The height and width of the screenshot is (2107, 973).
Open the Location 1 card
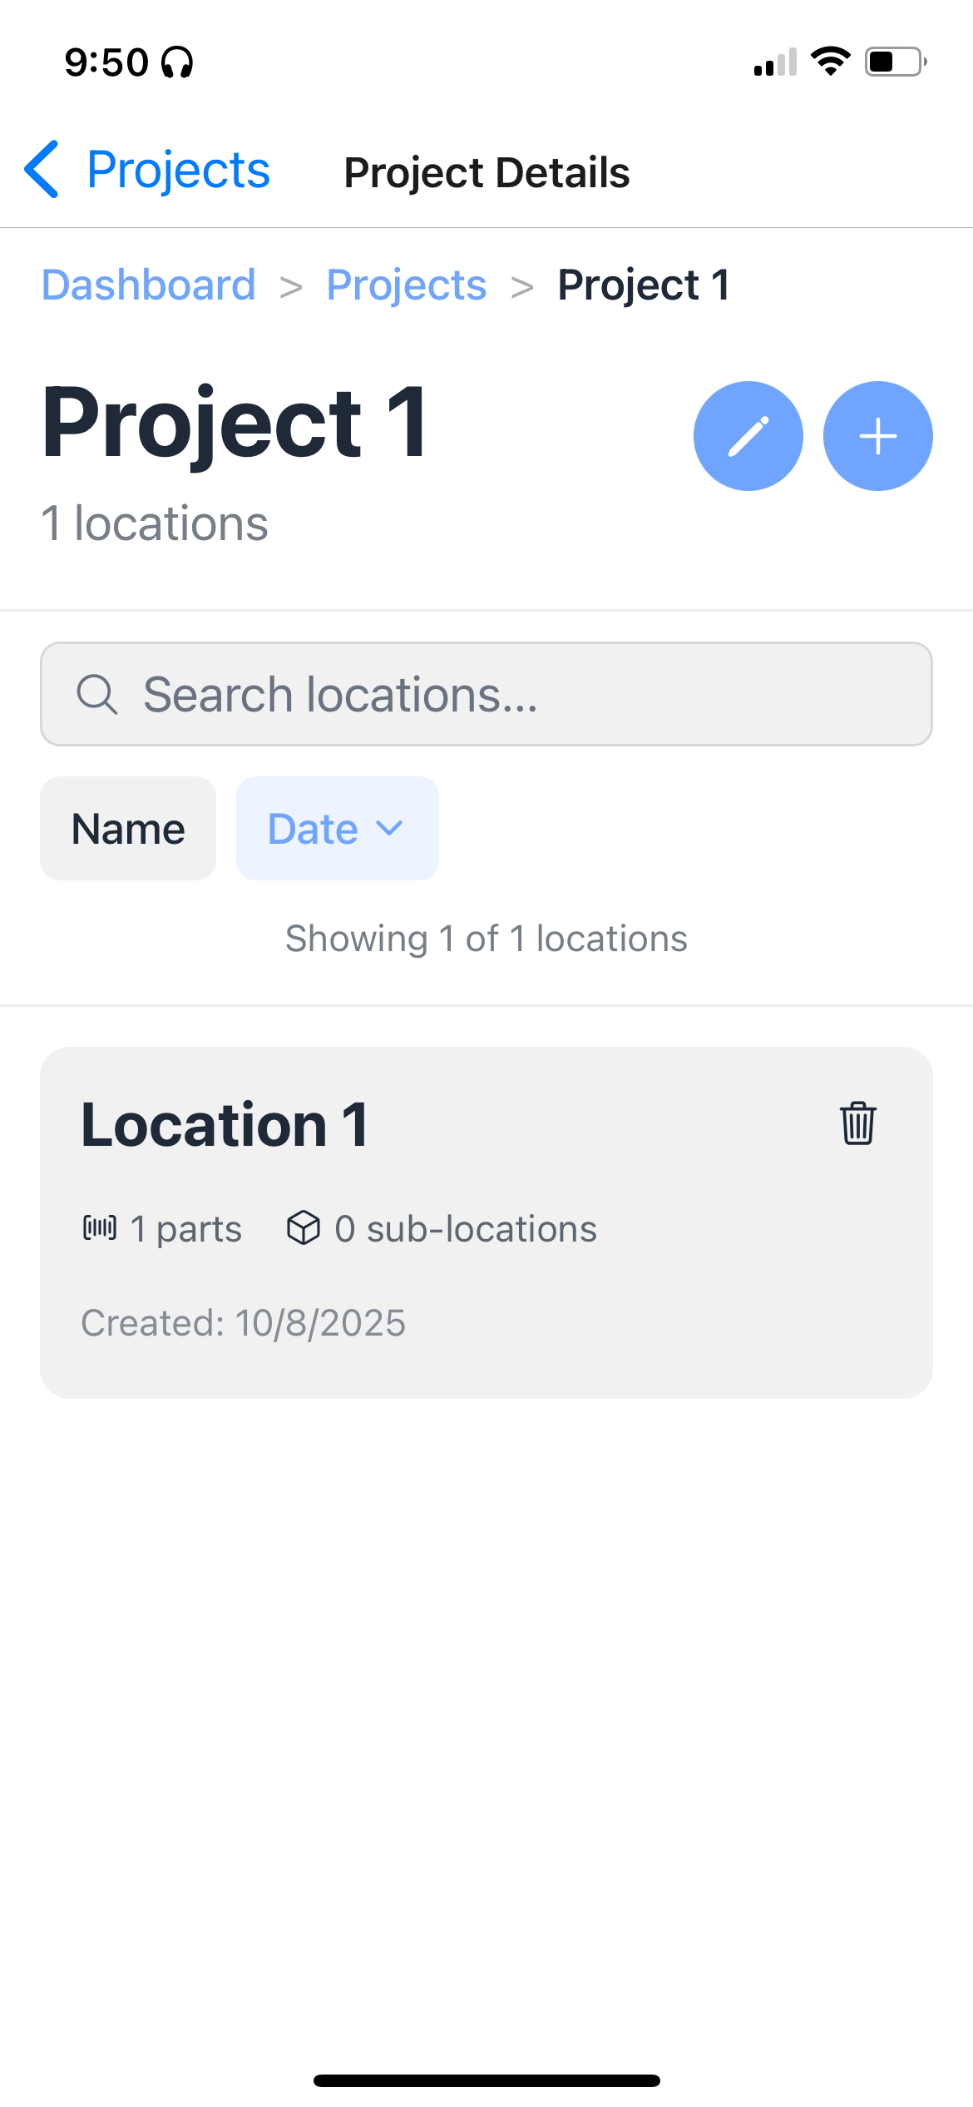coord(486,1222)
